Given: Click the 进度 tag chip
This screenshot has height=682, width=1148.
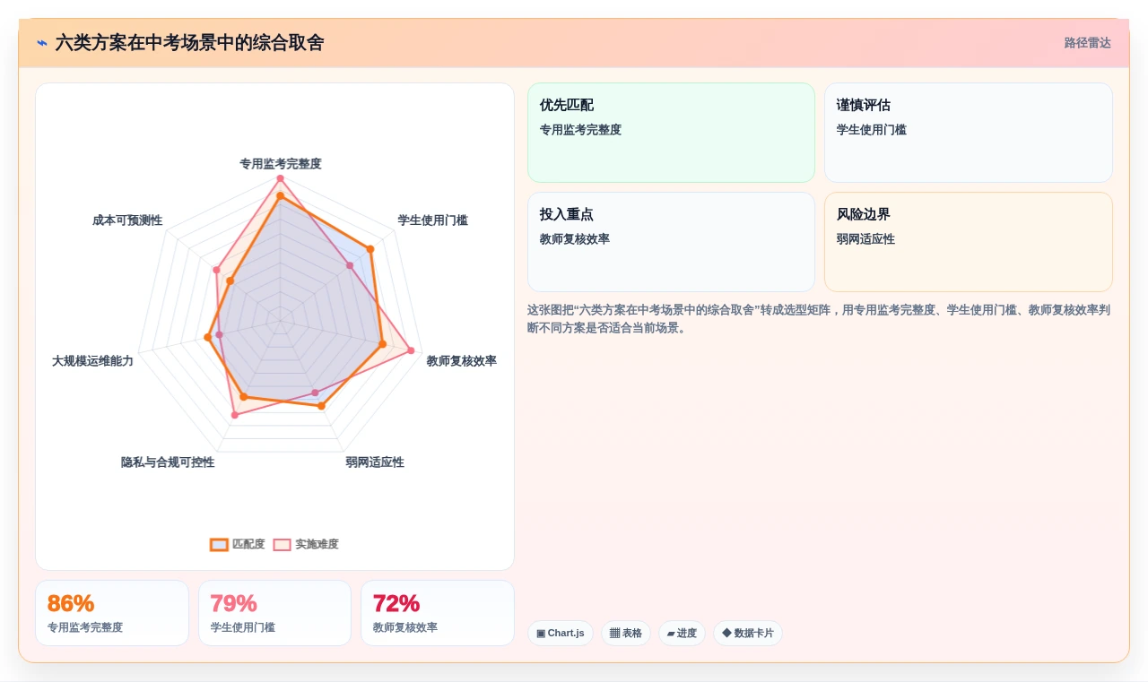Looking at the screenshot, I should click(682, 633).
